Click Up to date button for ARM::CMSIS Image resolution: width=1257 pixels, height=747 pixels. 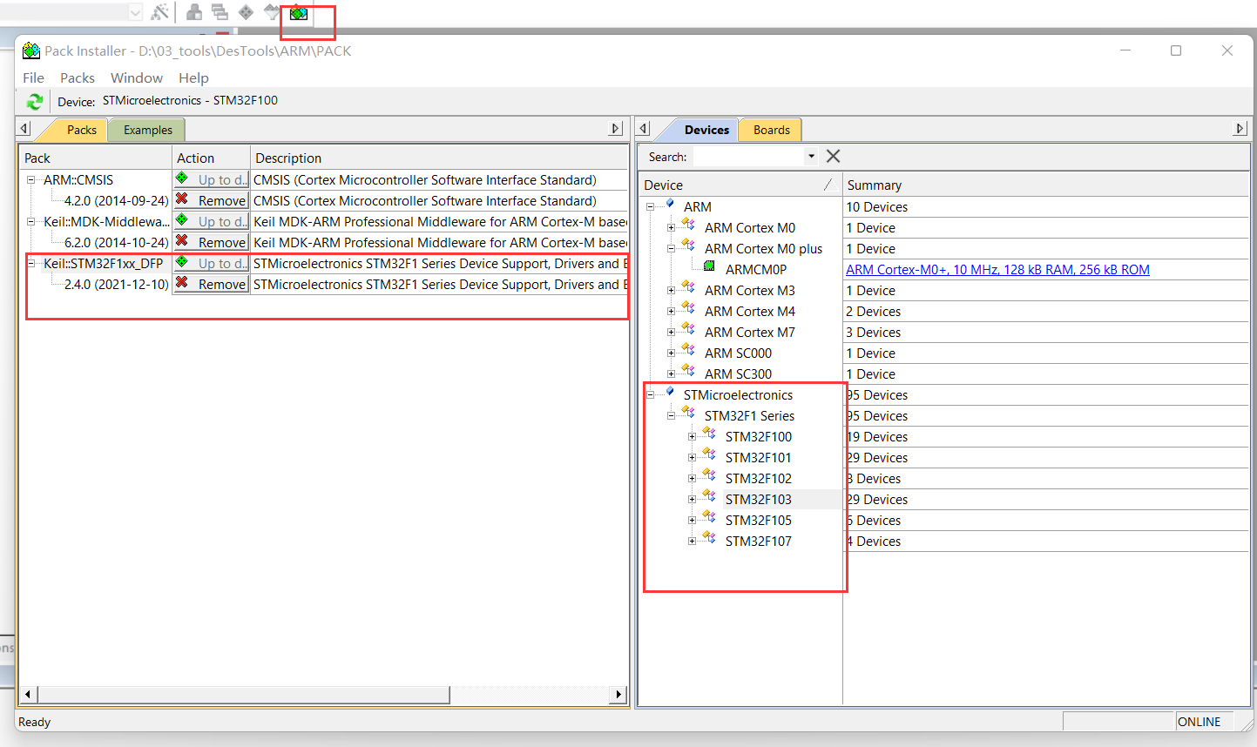pos(212,179)
